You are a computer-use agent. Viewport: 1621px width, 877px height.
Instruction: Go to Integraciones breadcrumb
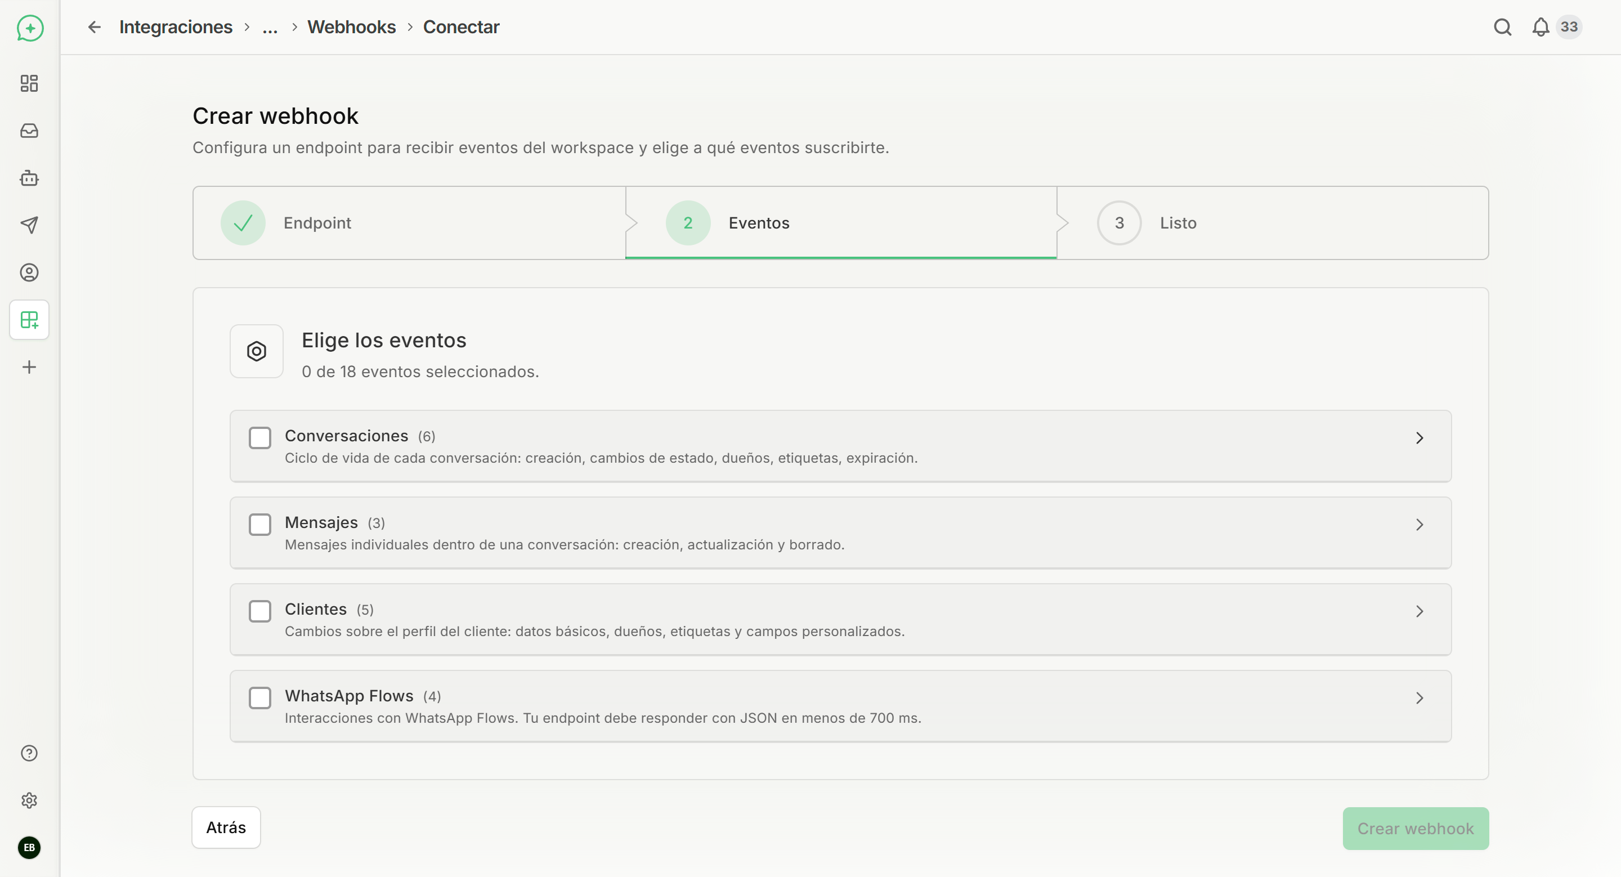point(176,27)
